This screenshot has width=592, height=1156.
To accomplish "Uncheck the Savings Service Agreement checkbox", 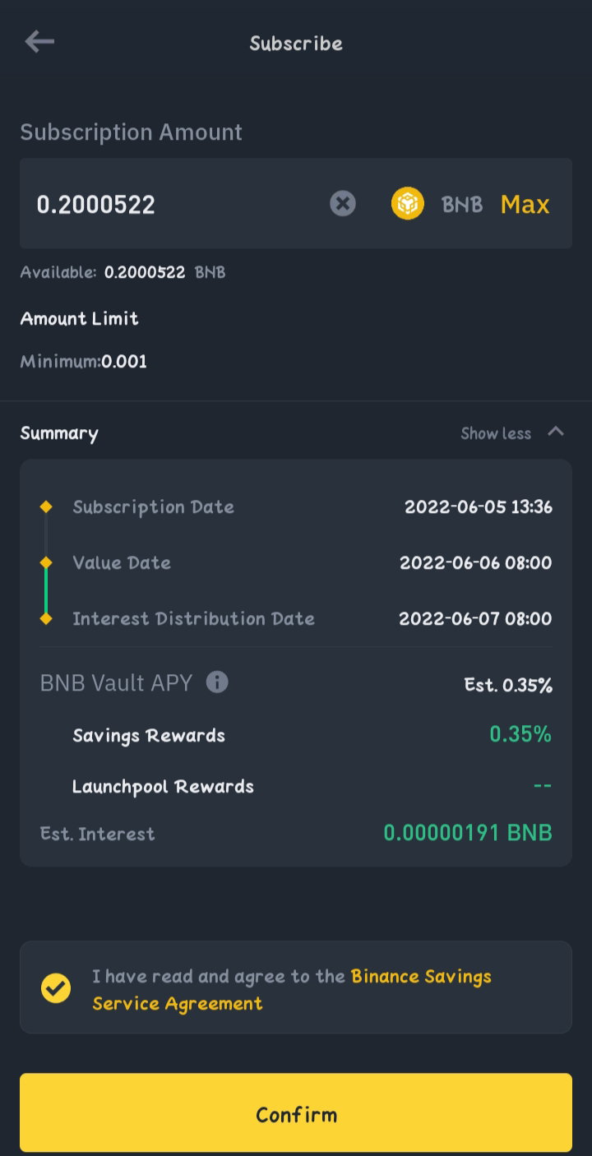I will 56,987.
